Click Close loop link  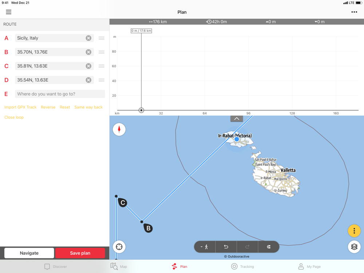click(x=14, y=117)
